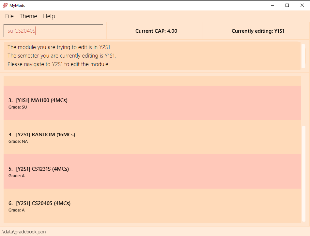
Task: Close the MyMods window
Action: tap(302, 5)
